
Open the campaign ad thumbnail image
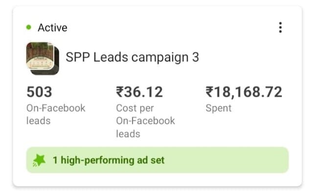coord(40,56)
